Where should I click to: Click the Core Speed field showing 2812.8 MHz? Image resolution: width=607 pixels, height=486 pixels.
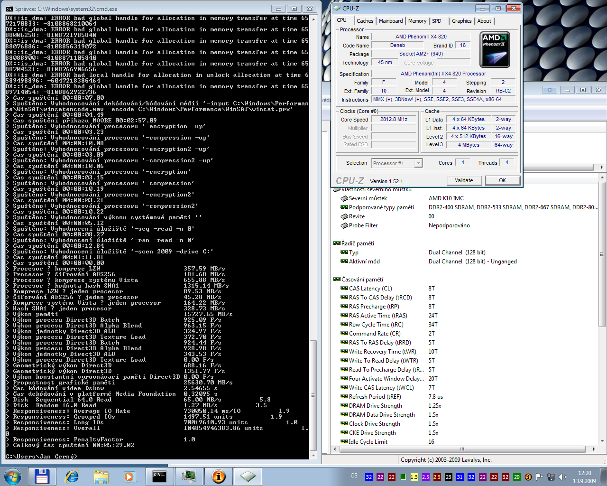tap(394, 120)
